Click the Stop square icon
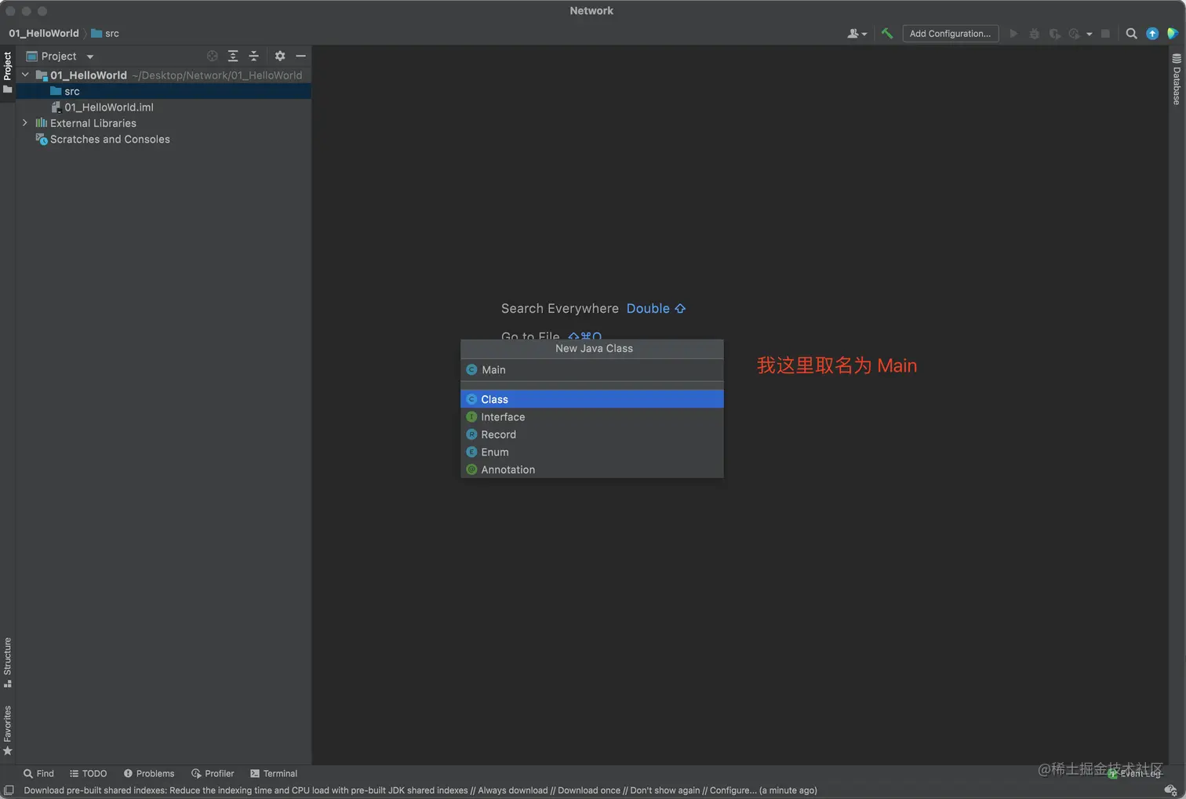 [1105, 34]
